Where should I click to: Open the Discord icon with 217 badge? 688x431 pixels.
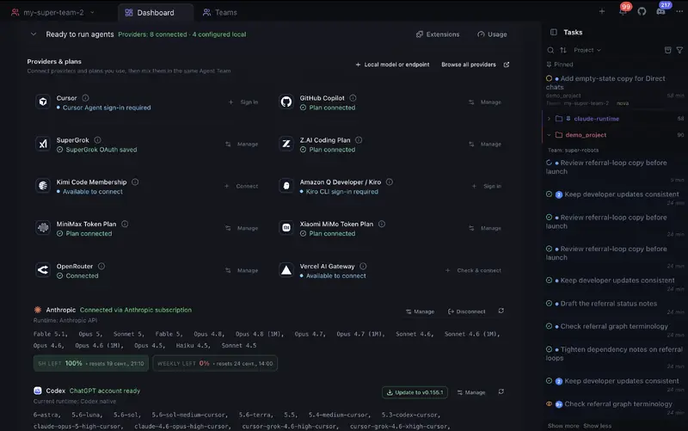[x=661, y=10]
